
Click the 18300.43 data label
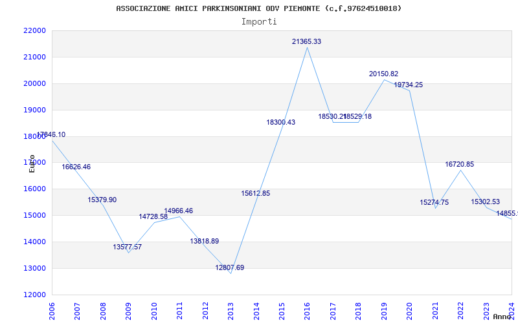click(x=281, y=122)
